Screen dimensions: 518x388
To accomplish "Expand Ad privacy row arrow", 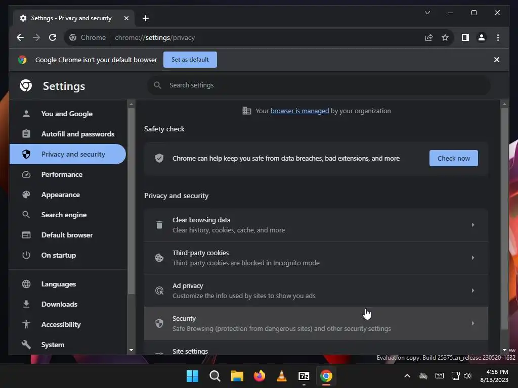I will [473, 290].
